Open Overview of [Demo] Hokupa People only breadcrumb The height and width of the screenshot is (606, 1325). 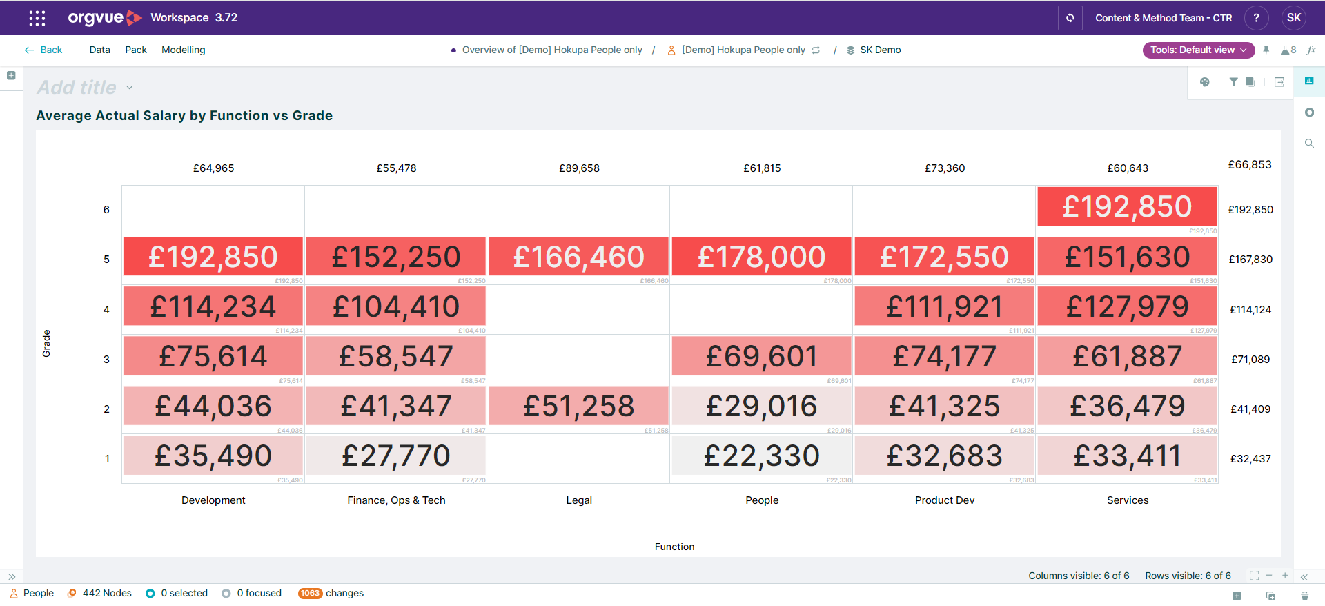click(x=552, y=50)
